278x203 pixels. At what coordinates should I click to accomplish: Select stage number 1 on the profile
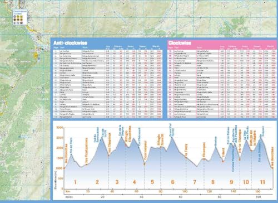coord(75,182)
